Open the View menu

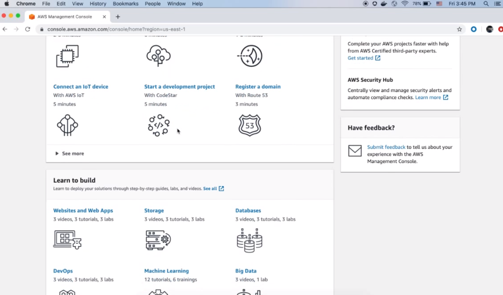coord(78,4)
